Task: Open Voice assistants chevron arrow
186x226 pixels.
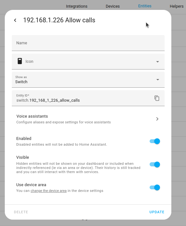Action: pyautogui.click(x=157, y=119)
